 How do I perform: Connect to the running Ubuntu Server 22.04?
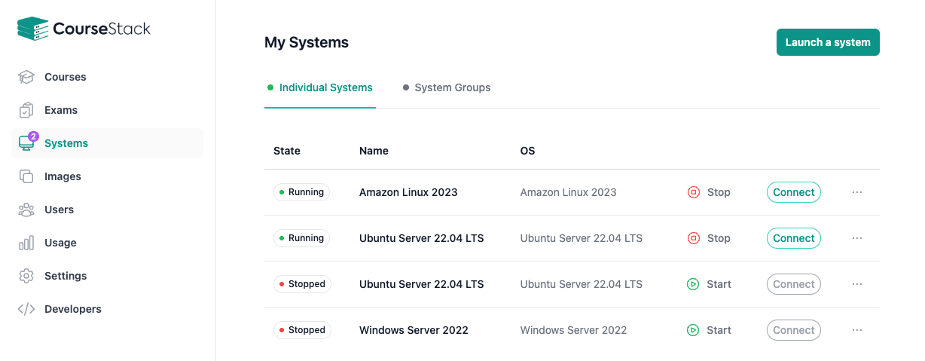(x=794, y=238)
